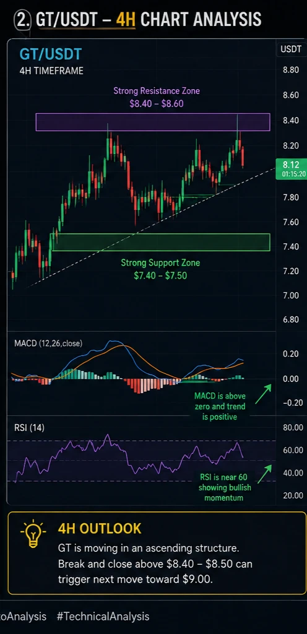Click the 60.00 RSI axis value
This screenshot has width=307, height=634.
tap(293, 450)
